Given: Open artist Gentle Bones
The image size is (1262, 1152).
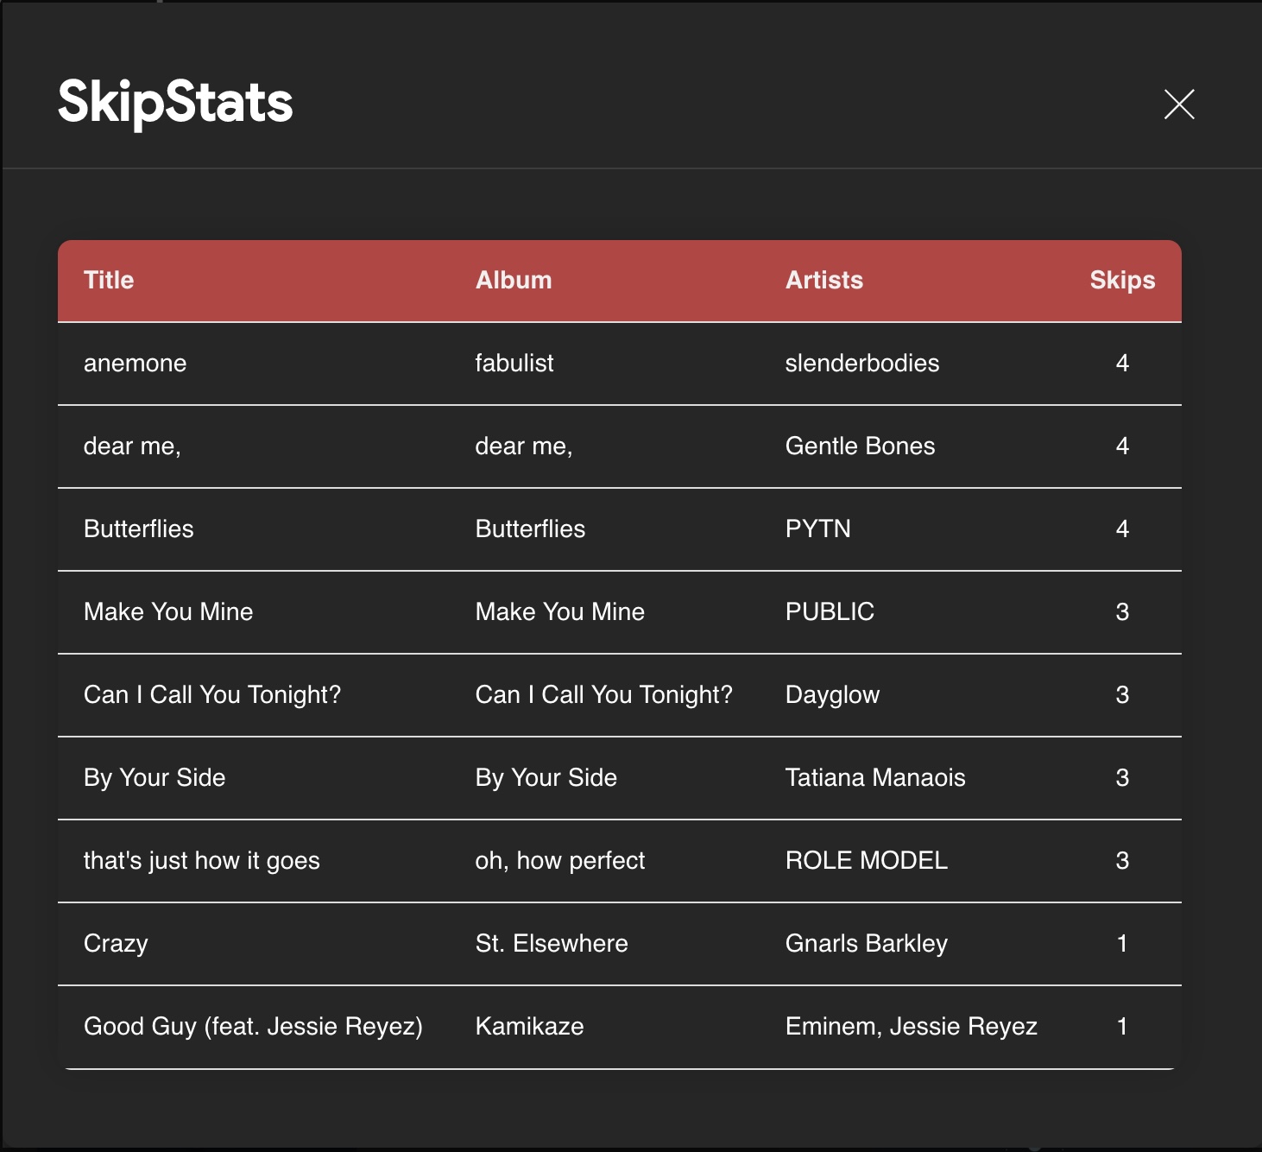Looking at the screenshot, I should 860,446.
